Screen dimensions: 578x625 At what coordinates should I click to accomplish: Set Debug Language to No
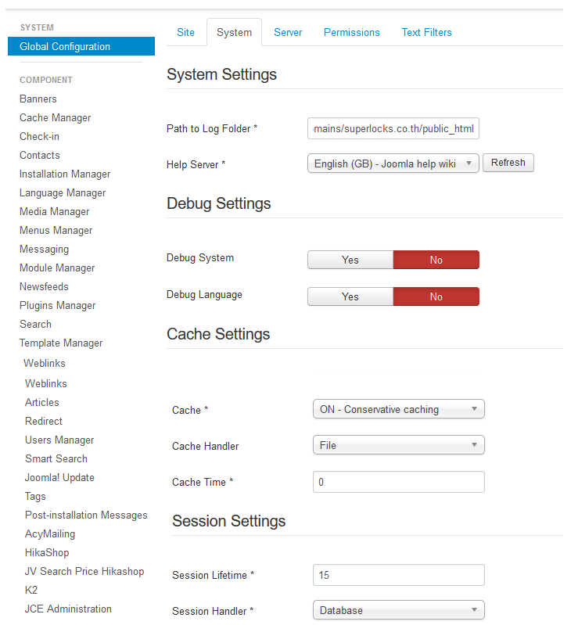pos(436,296)
